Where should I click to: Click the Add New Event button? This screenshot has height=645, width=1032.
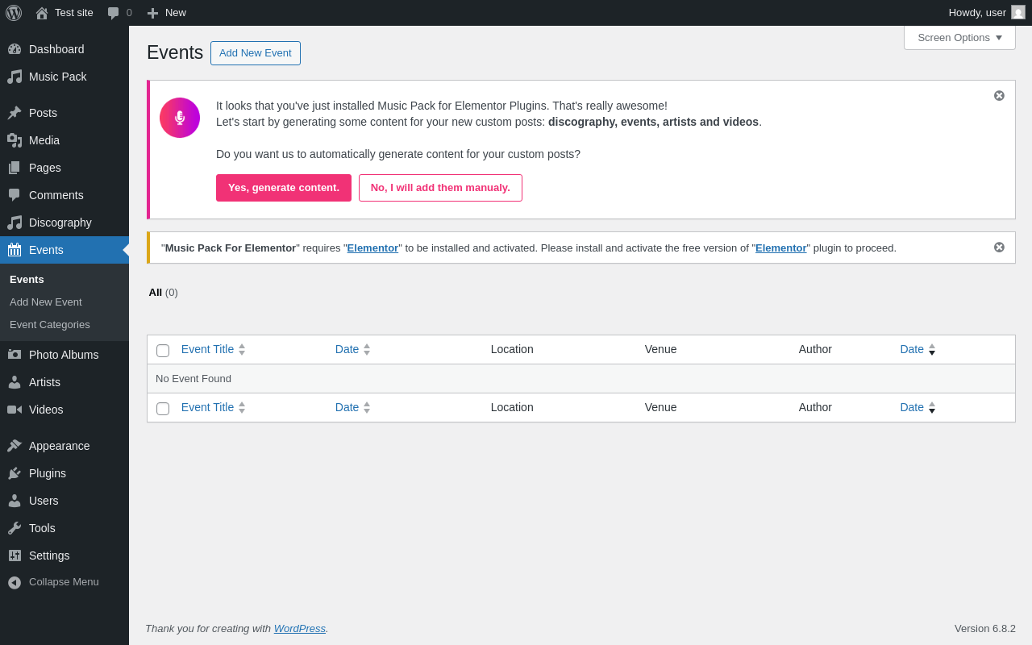pyautogui.click(x=256, y=53)
